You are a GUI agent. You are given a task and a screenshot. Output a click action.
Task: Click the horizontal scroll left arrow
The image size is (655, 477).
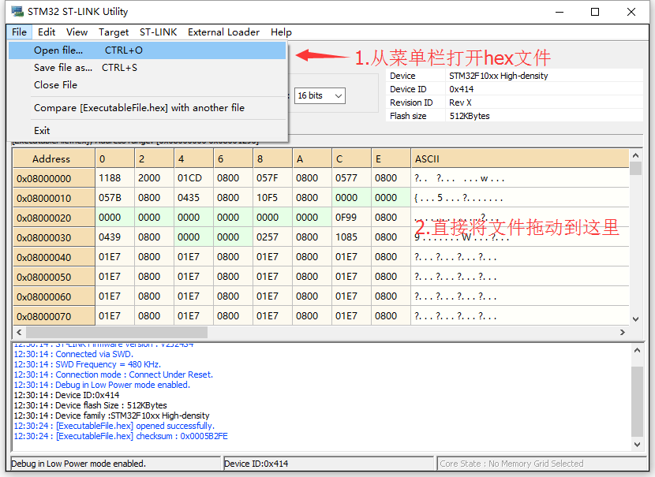(19, 332)
